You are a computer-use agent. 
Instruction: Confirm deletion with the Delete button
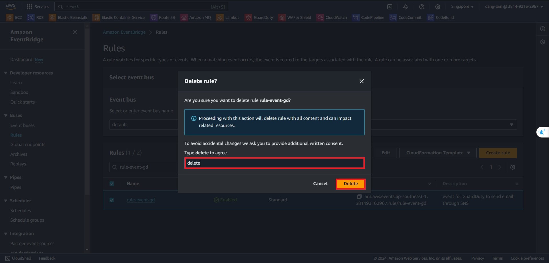click(350, 184)
